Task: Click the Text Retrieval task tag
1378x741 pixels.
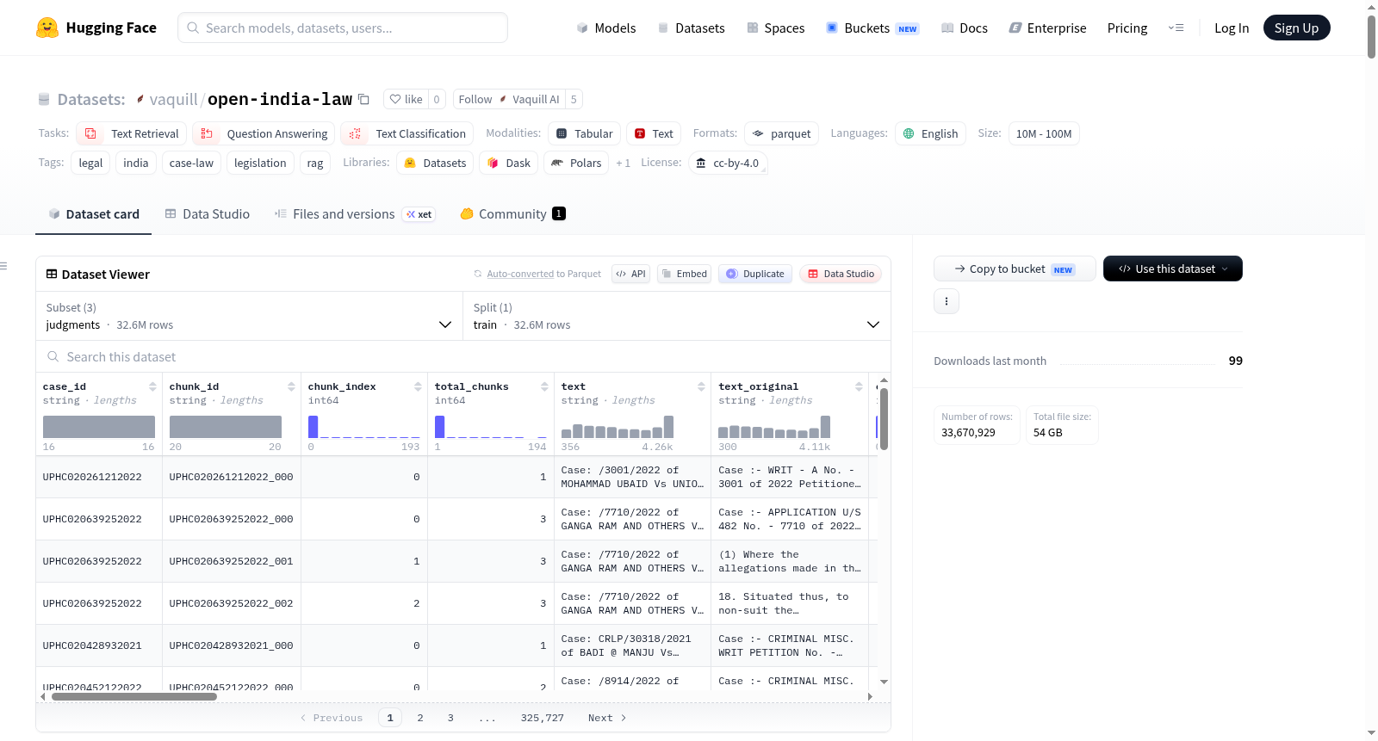Action: pos(131,133)
